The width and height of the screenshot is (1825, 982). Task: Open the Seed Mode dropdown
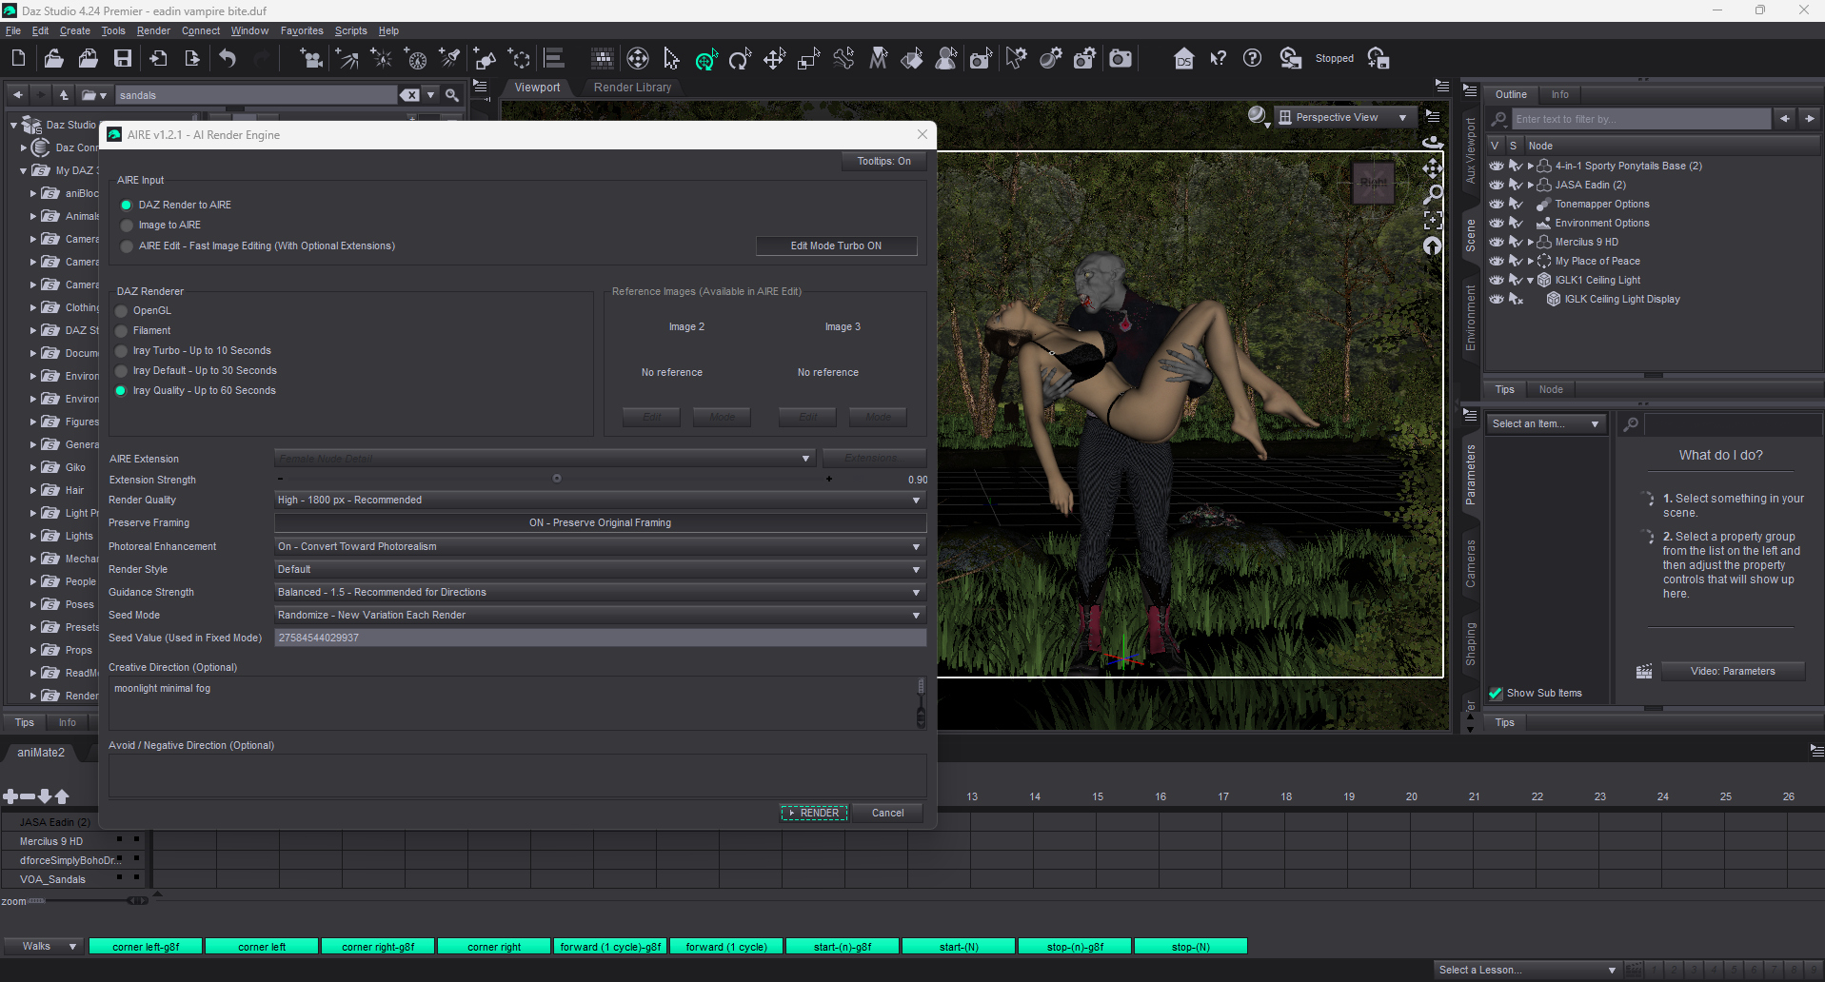tap(600, 615)
